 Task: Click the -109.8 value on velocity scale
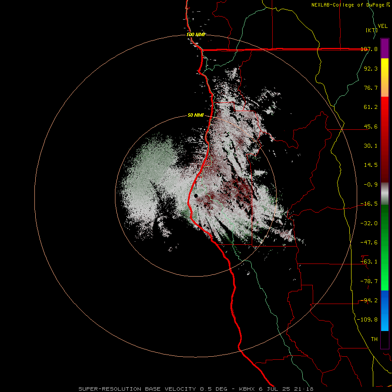[367, 320]
